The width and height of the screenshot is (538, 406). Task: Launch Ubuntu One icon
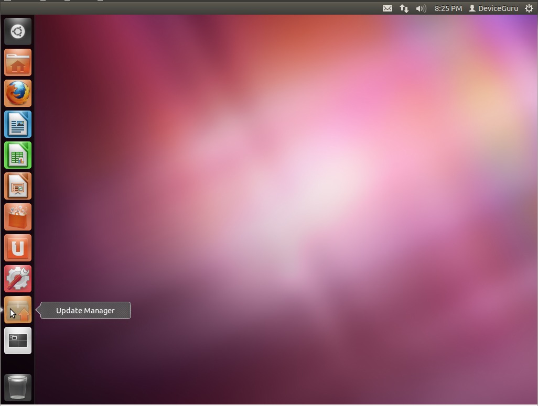(18, 248)
